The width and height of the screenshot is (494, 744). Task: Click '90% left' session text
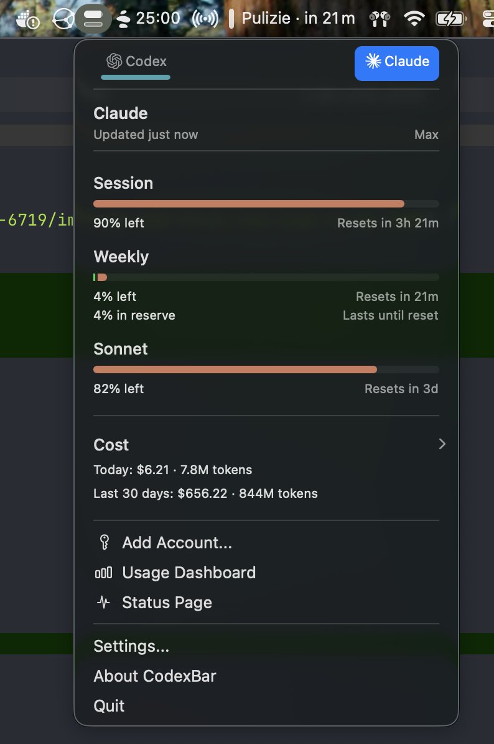pyautogui.click(x=118, y=223)
